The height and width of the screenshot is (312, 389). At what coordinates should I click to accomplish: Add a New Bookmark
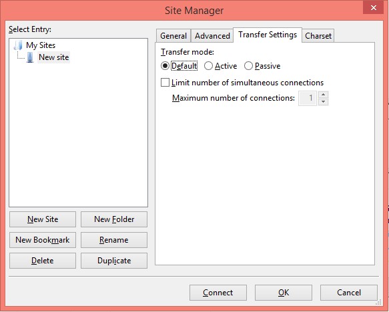[x=43, y=240]
